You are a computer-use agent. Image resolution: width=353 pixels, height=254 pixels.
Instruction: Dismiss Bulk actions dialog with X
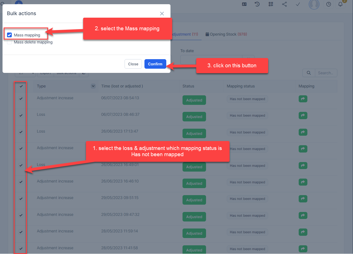click(162, 13)
